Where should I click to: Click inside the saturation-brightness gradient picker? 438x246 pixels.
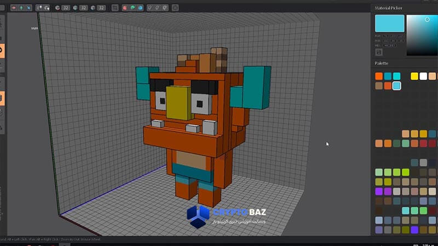pos(422,35)
